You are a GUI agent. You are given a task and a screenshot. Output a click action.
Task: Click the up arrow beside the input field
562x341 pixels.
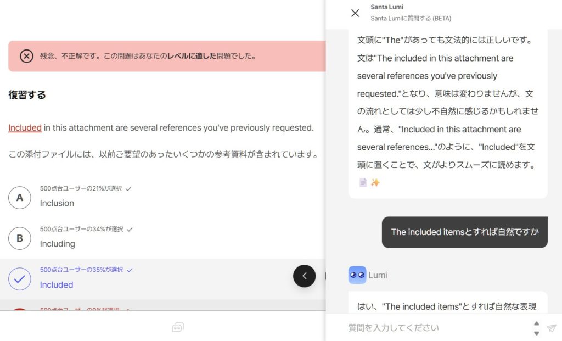pyautogui.click(x=536, y=323)
